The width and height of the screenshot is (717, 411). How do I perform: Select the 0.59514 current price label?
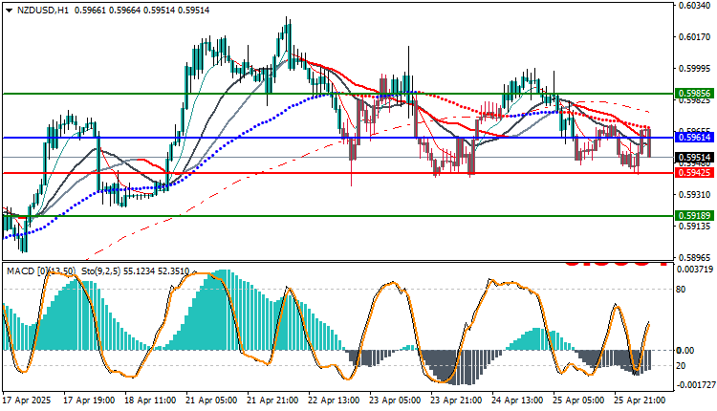(695, 158)
